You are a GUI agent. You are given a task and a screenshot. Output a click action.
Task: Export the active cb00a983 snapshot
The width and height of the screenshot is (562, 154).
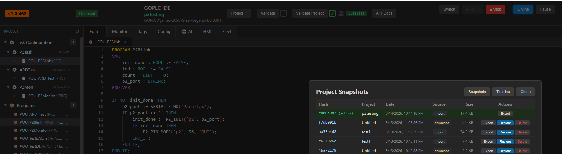(x=505, y=113)
